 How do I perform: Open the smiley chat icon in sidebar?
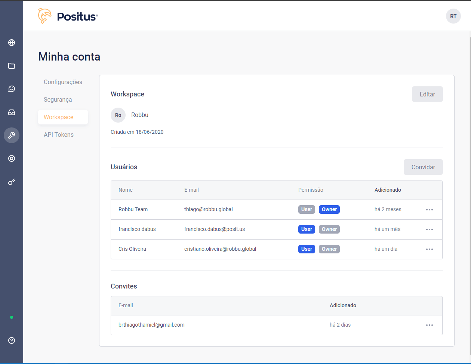(12, 89)
